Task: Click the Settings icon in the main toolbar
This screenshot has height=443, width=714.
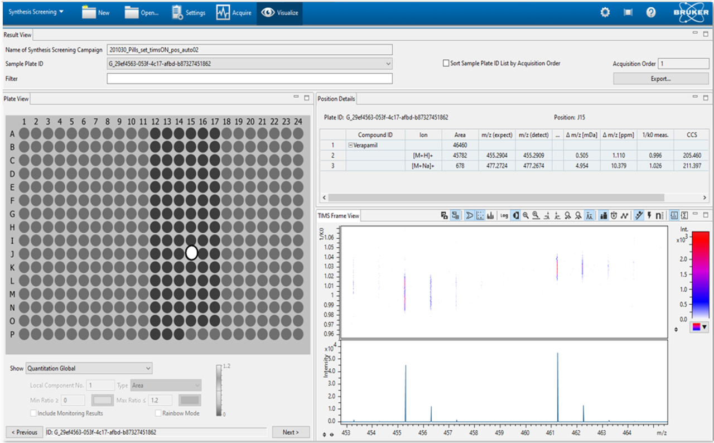Action: 189,12
